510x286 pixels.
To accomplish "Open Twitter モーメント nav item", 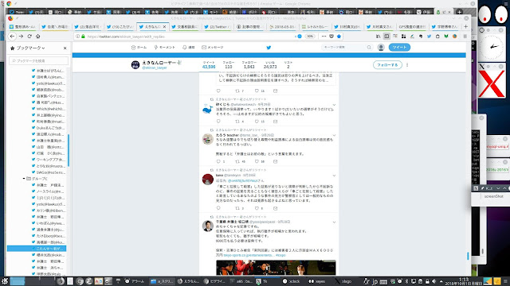I will point(165,48).
